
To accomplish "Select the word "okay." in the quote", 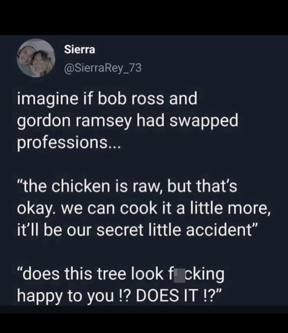I will click(37, 209).
